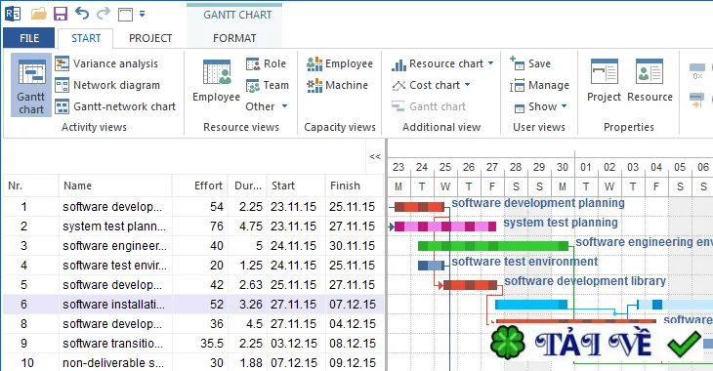The image size is (713, 371).
Task: Switch to the START ribbon tab
Action: 86,38
